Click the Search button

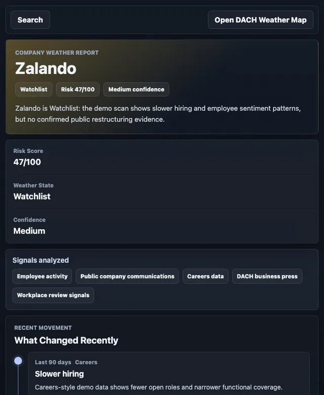click(30, 20)
